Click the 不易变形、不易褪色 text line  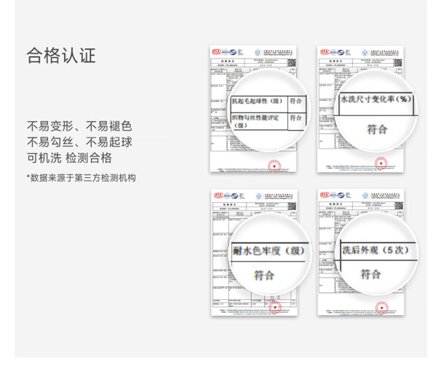coord(79,126)
